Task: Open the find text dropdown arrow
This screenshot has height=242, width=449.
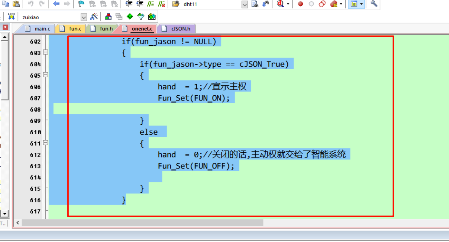Action: [x=245, y=4]
